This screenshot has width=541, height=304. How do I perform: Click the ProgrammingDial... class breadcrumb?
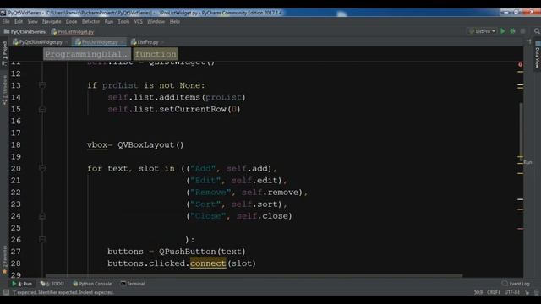point(87,54)
